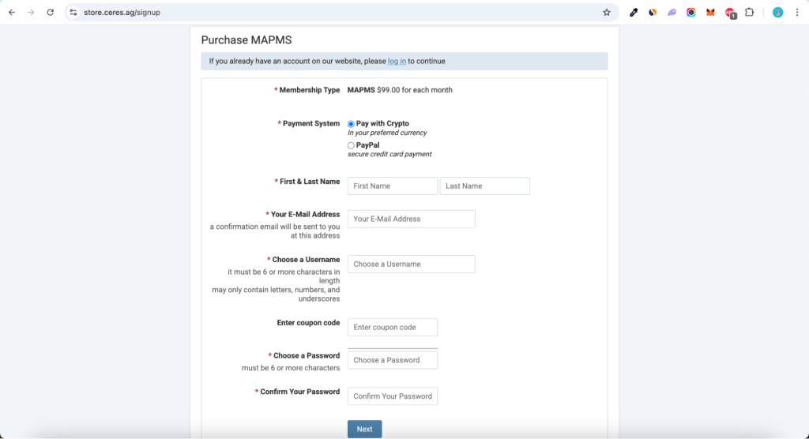
Task: Click the Next button
Action: pyautogui.click(x=365, y=430)
